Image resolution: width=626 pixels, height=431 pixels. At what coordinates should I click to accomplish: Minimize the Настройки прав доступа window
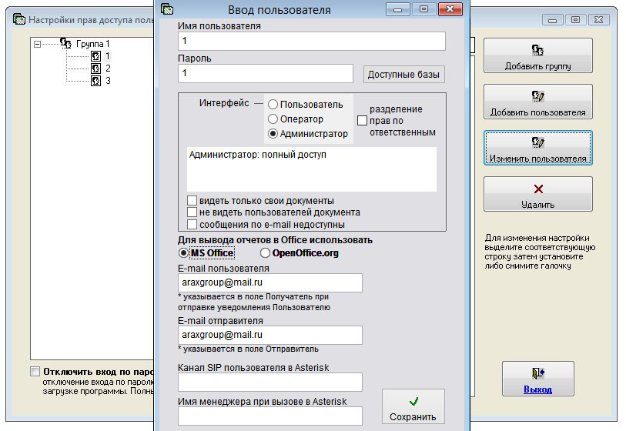click(x=553, y=19)
